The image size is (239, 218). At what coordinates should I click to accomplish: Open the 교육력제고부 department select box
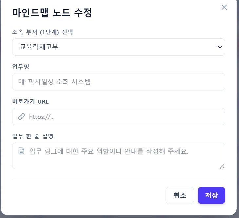[x=119, y=47]
